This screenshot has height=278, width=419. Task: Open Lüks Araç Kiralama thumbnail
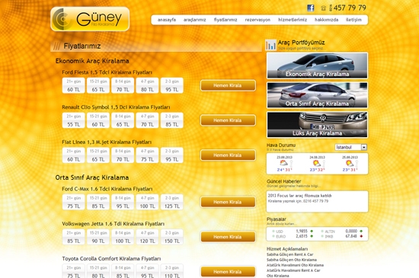(317, 125)
